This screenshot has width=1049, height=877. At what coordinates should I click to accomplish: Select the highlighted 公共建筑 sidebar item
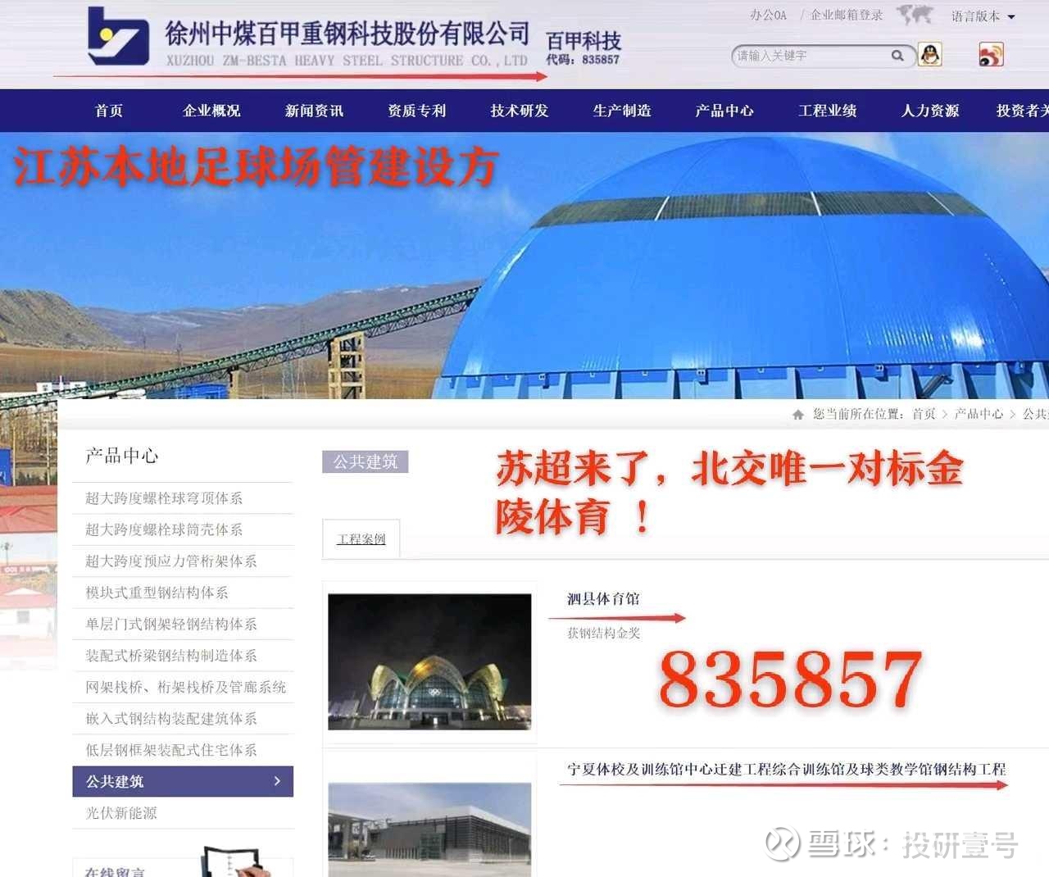[183, 781]
